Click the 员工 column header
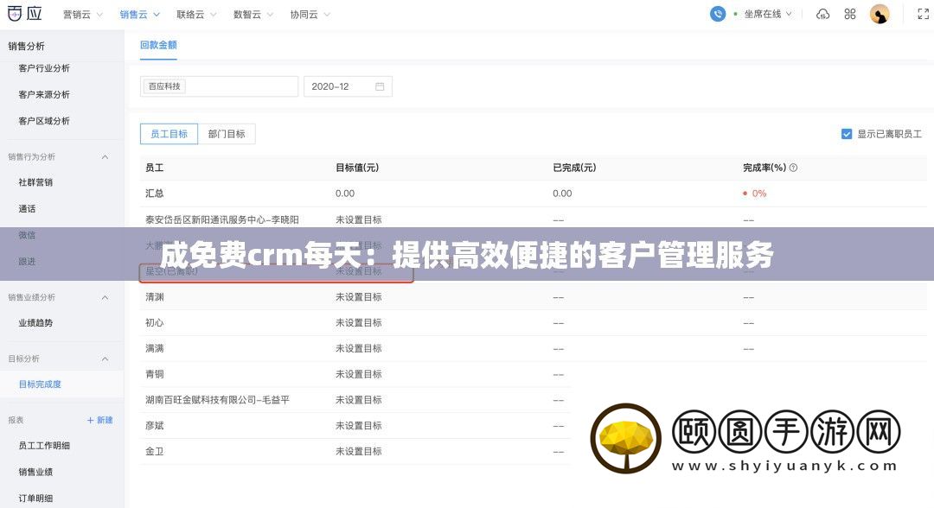The width and height of the screenshot is (934, 508). pos(154,168)
